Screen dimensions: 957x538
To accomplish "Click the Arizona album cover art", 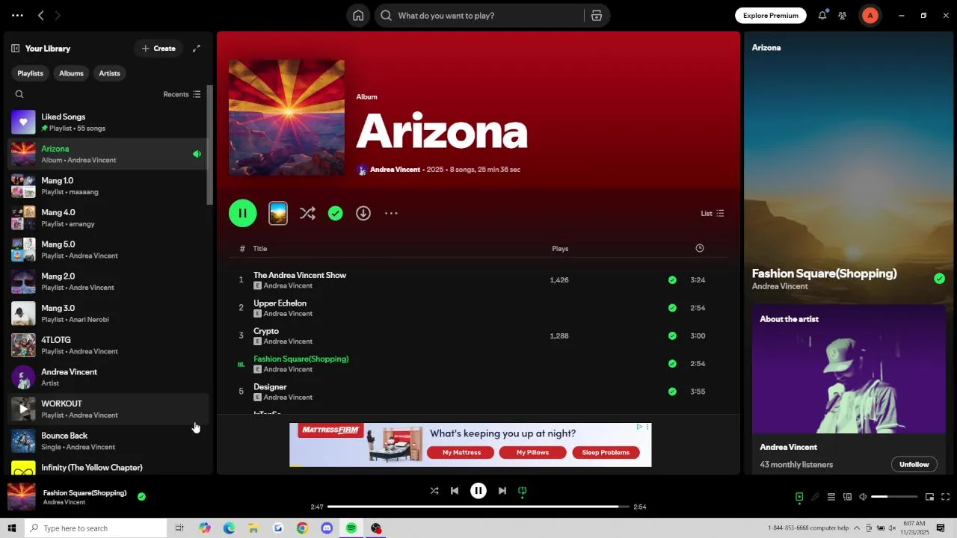I will pos(286,117).
